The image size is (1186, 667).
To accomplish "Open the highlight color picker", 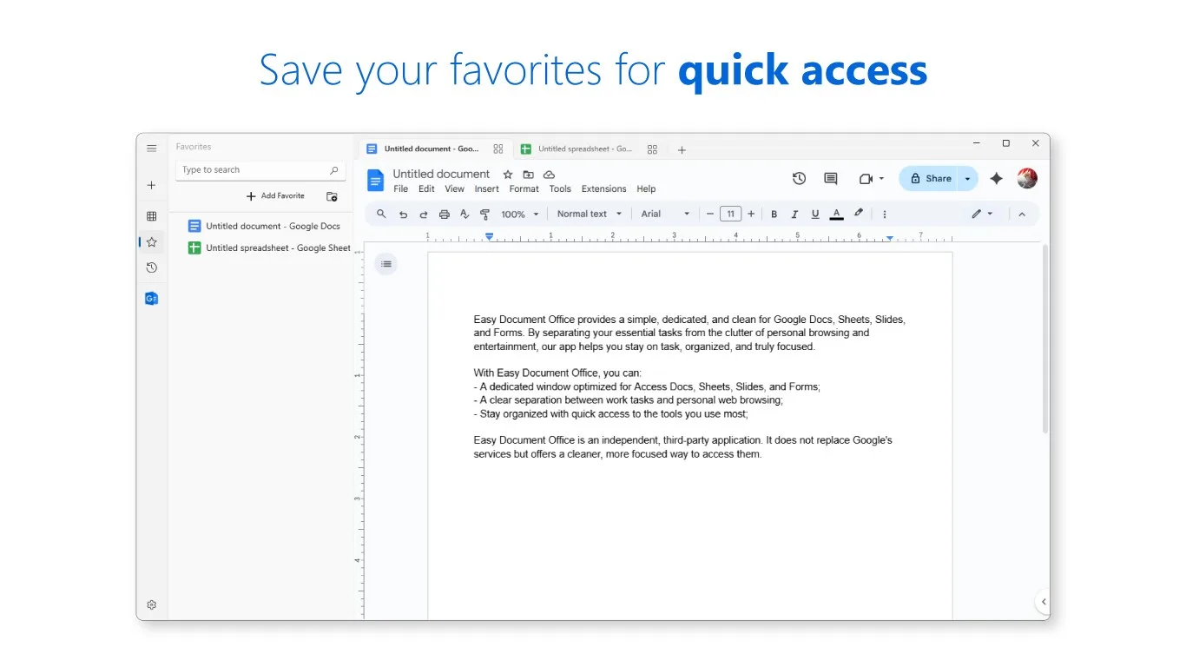I will 859,214.
